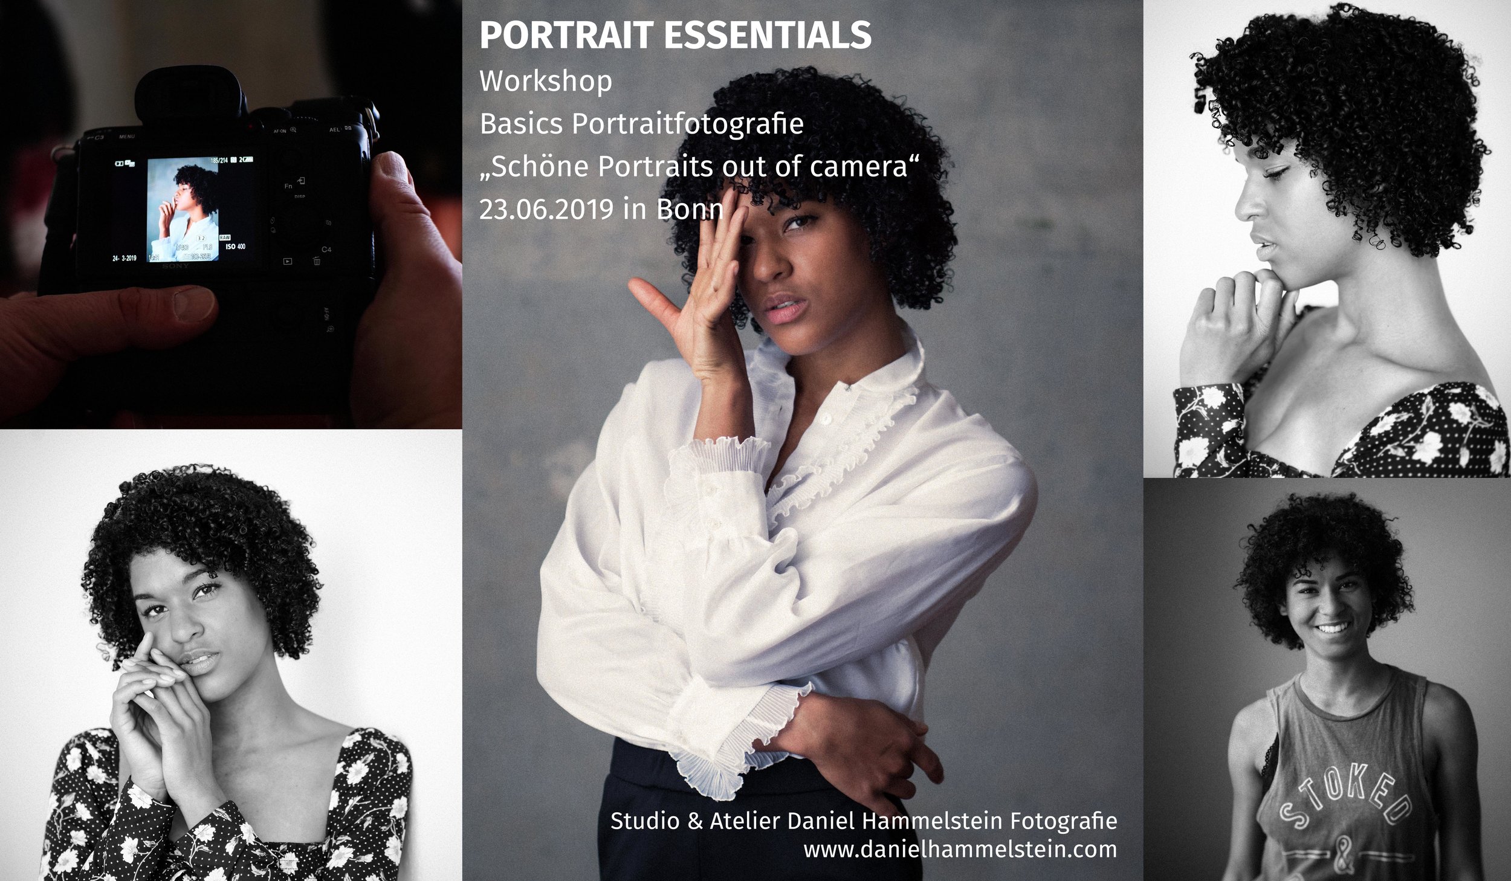Click the "23.06.2019 in Bonn" date line
Image resolution: width=1511 pixels, height=881 pixels.
click(601, 210)
